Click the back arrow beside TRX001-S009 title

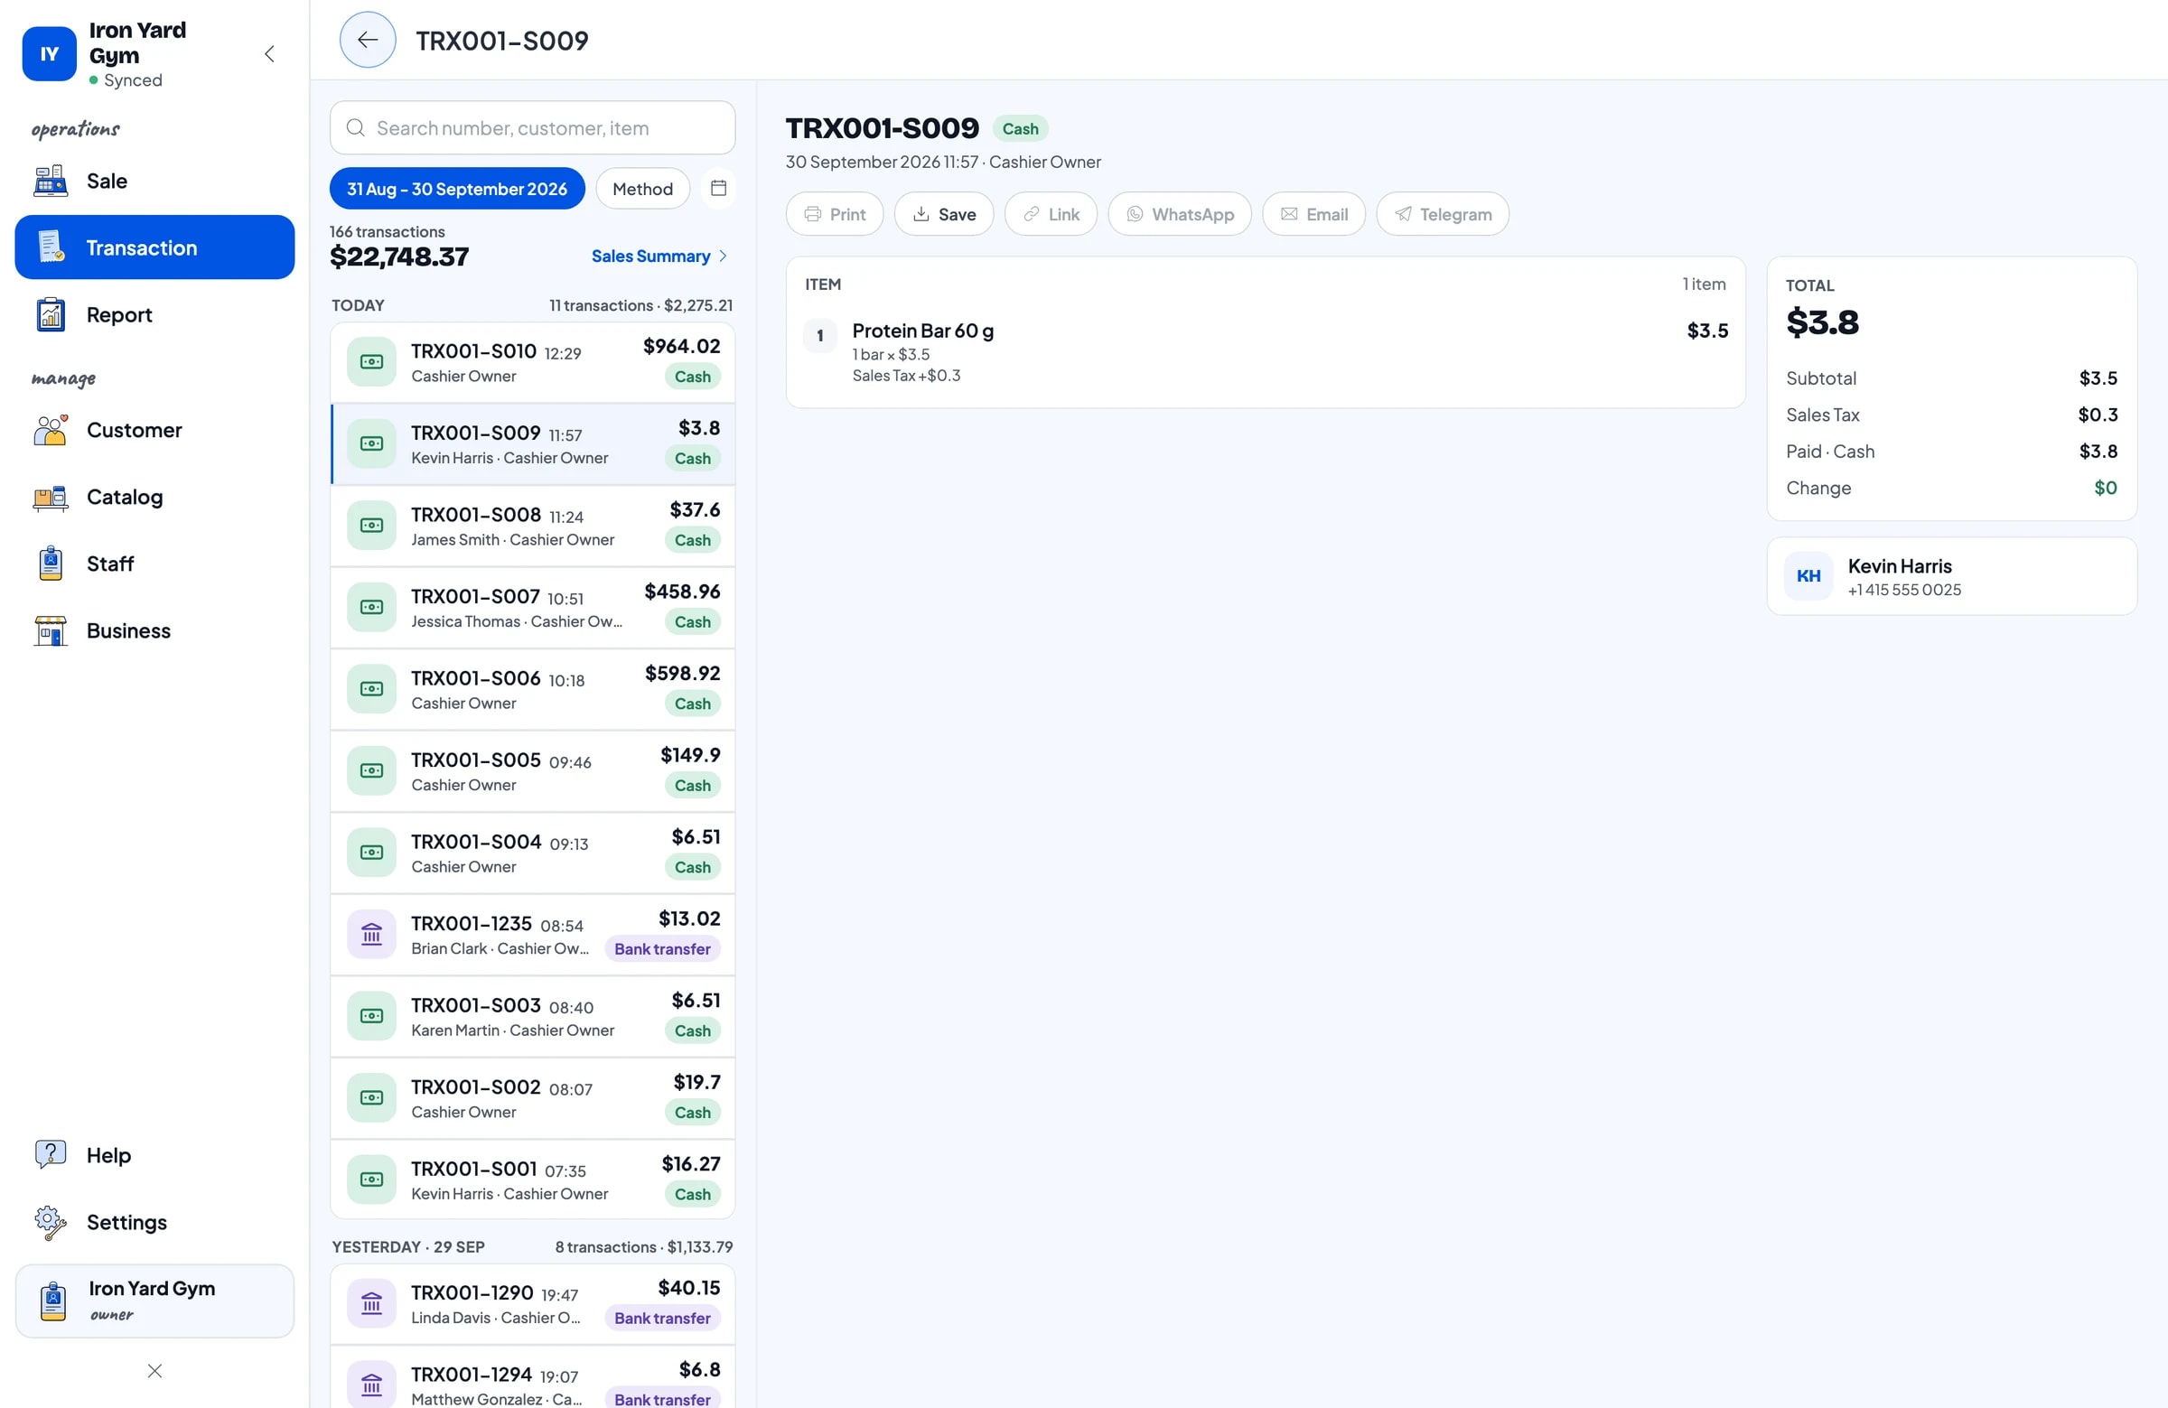coord(367,40)
